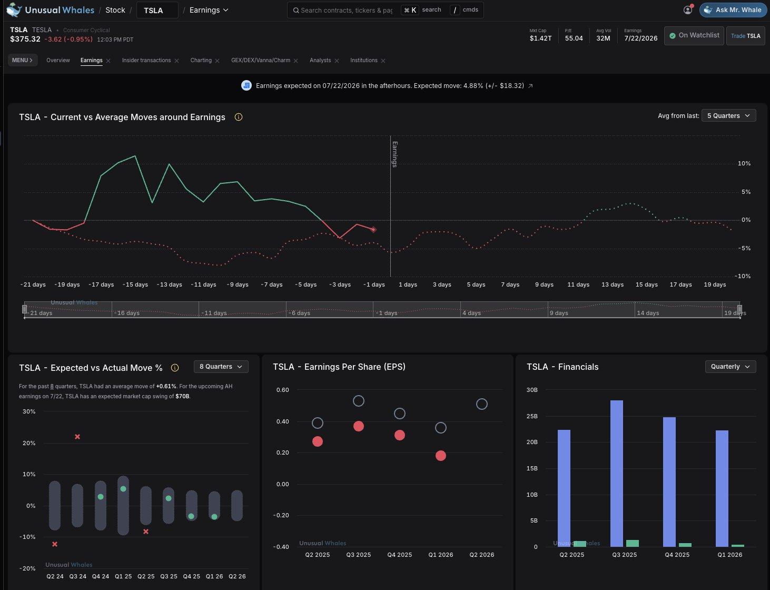Close the Institutions tab with X icon

(x=383, y=61)
